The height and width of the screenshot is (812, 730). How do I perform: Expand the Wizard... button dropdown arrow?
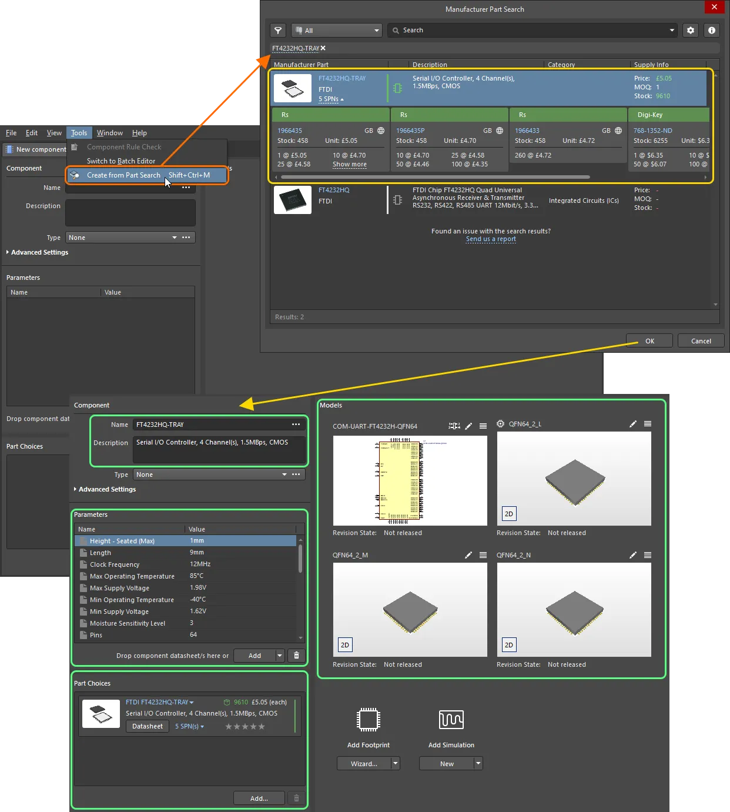click(x=396, y=764)
